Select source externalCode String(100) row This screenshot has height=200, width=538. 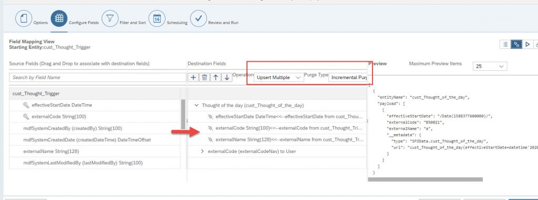(x=95, y=117)
